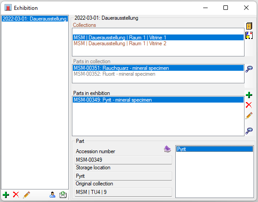Click the person icon in the bottom toolbar
Image resolution: width=258 pixels, height=202 pixels.
click(52, 195)
